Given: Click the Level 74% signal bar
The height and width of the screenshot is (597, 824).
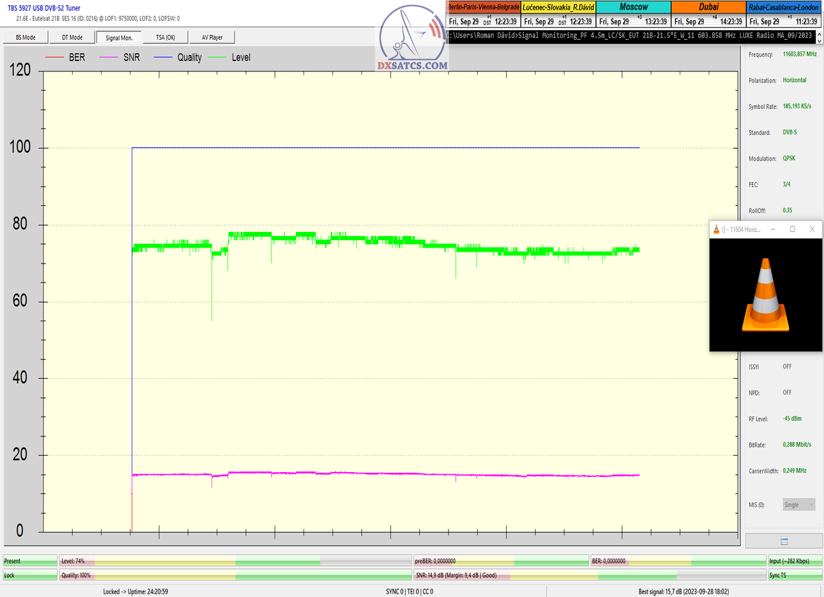Looking at the screenshot, I should [235, 561].
